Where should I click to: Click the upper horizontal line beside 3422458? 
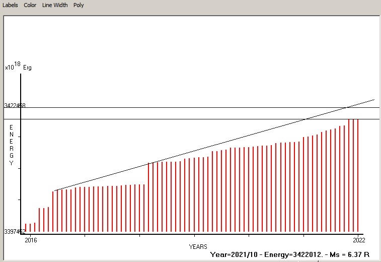click(201, 107)
